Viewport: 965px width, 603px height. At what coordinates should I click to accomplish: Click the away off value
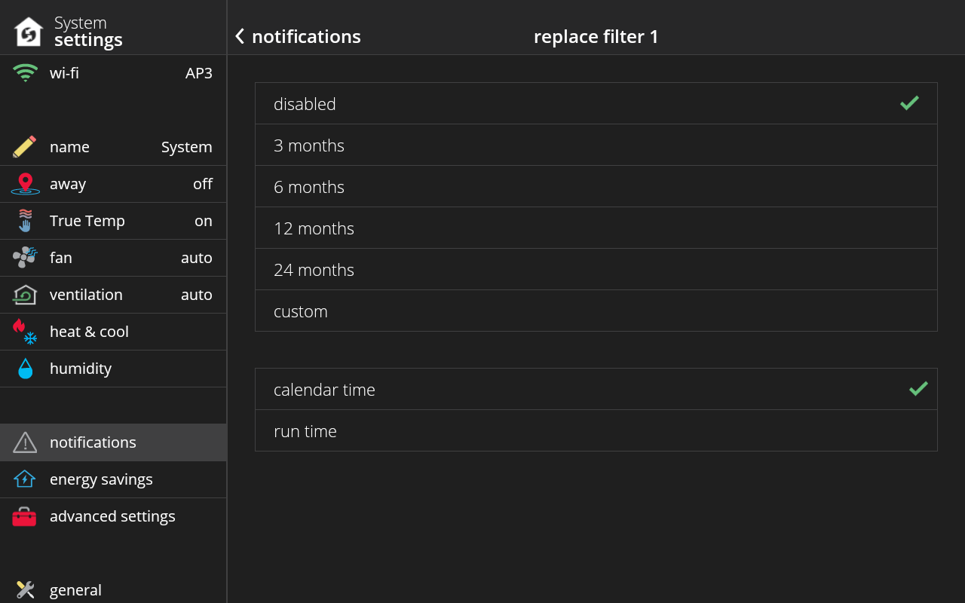(x=203, y=184)
